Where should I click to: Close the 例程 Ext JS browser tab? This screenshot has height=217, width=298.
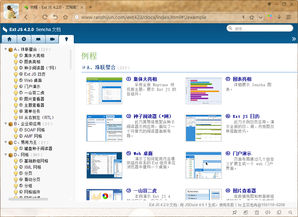[x=82, y=7]
